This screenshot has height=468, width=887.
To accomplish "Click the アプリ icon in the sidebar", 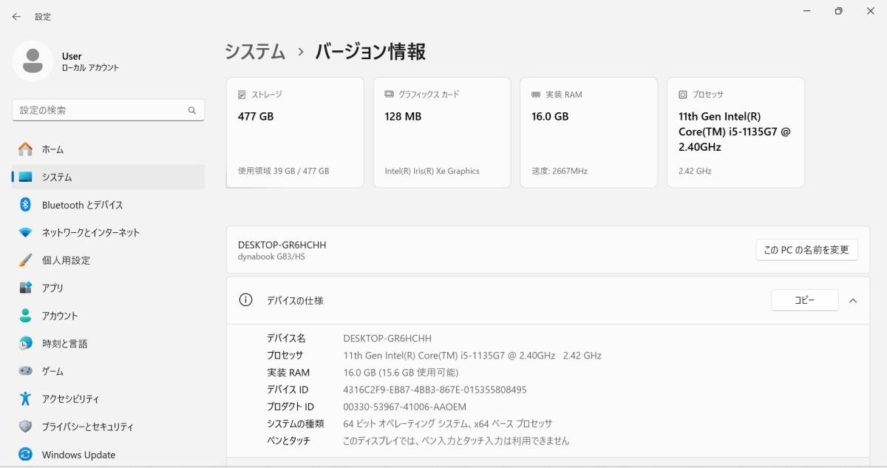I will click(x=26, y=288).
